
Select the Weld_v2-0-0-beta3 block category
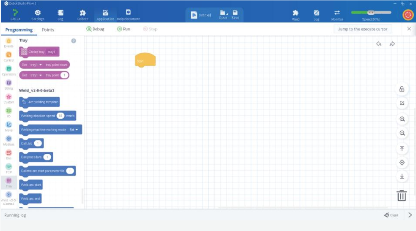(9, 198)
